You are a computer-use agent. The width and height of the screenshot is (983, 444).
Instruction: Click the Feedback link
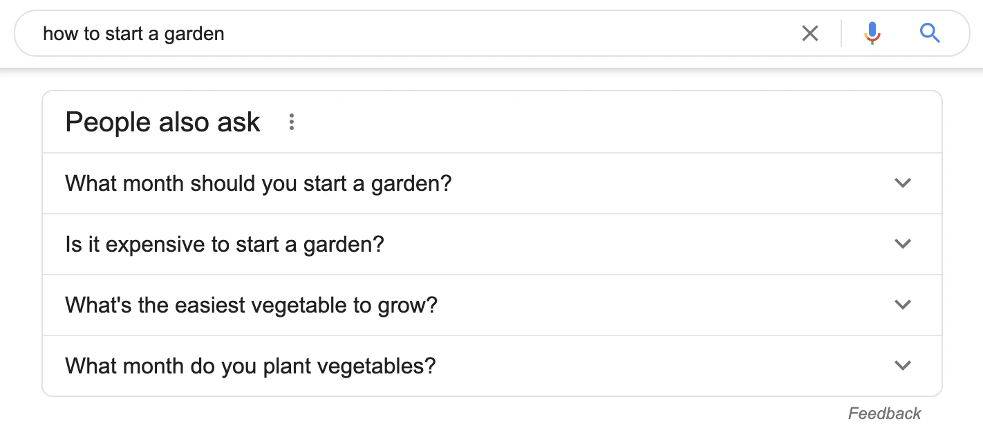point(885,413)
